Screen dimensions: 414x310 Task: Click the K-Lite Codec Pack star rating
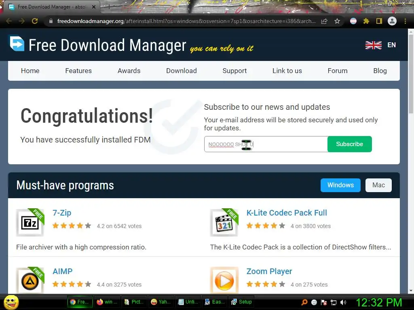(x=266, y=226)
